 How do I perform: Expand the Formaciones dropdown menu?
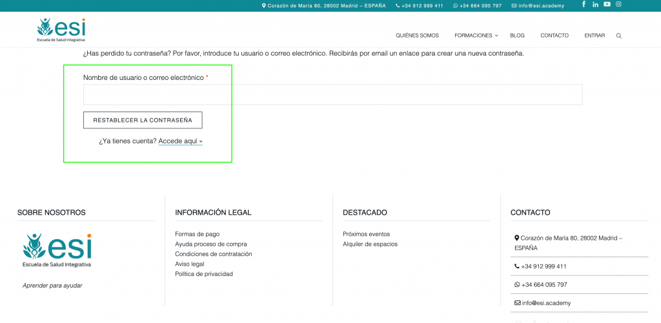[x=476, y=35]
